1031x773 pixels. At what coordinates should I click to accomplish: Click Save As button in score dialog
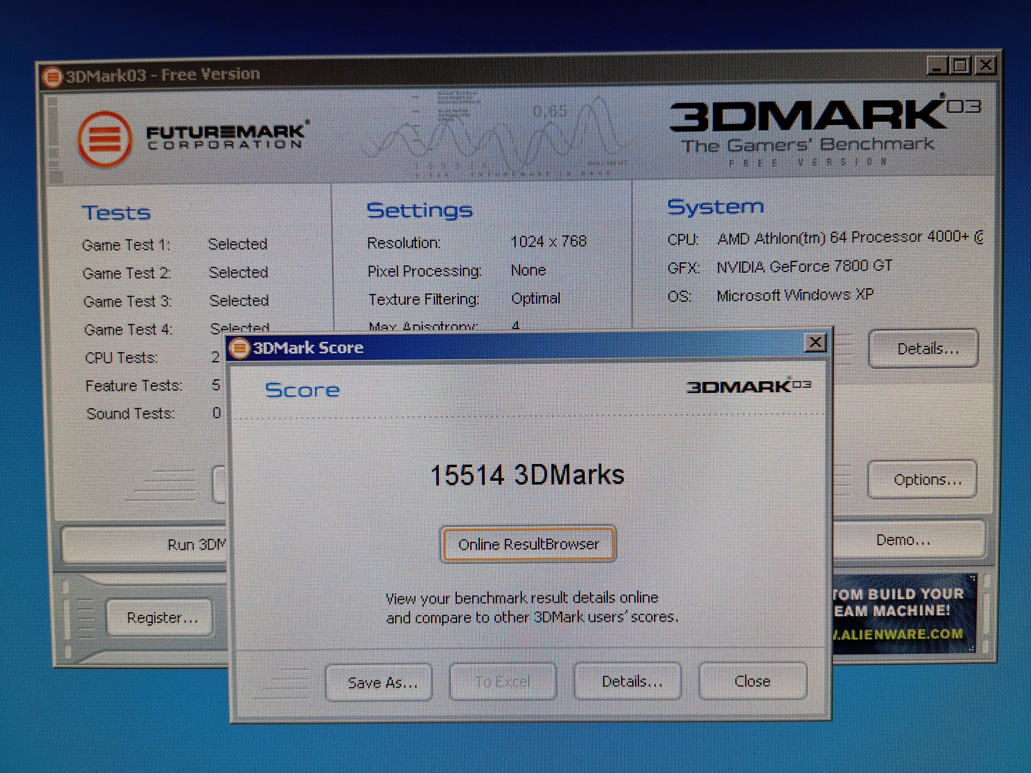(x=379, y=683)
